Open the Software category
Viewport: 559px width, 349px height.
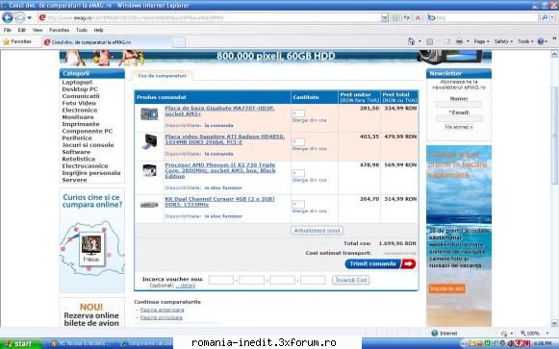(76, 152)
